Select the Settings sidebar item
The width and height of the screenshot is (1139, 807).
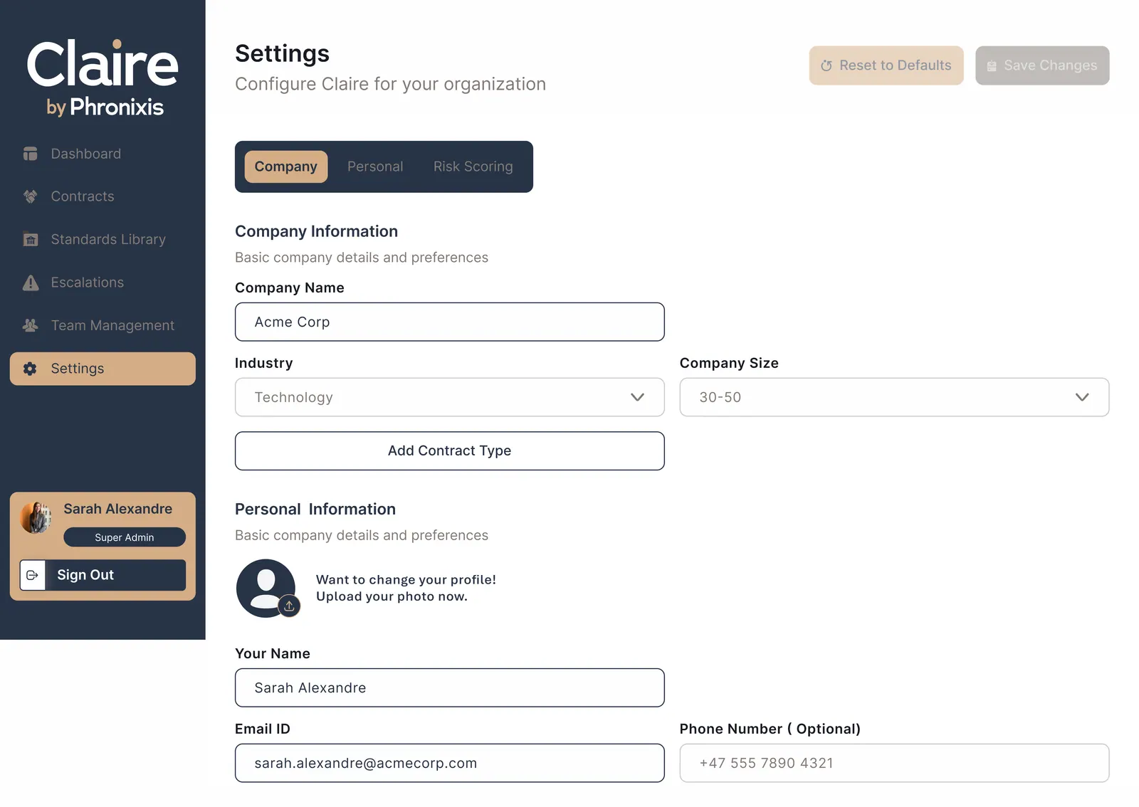(x=103, y=369)
